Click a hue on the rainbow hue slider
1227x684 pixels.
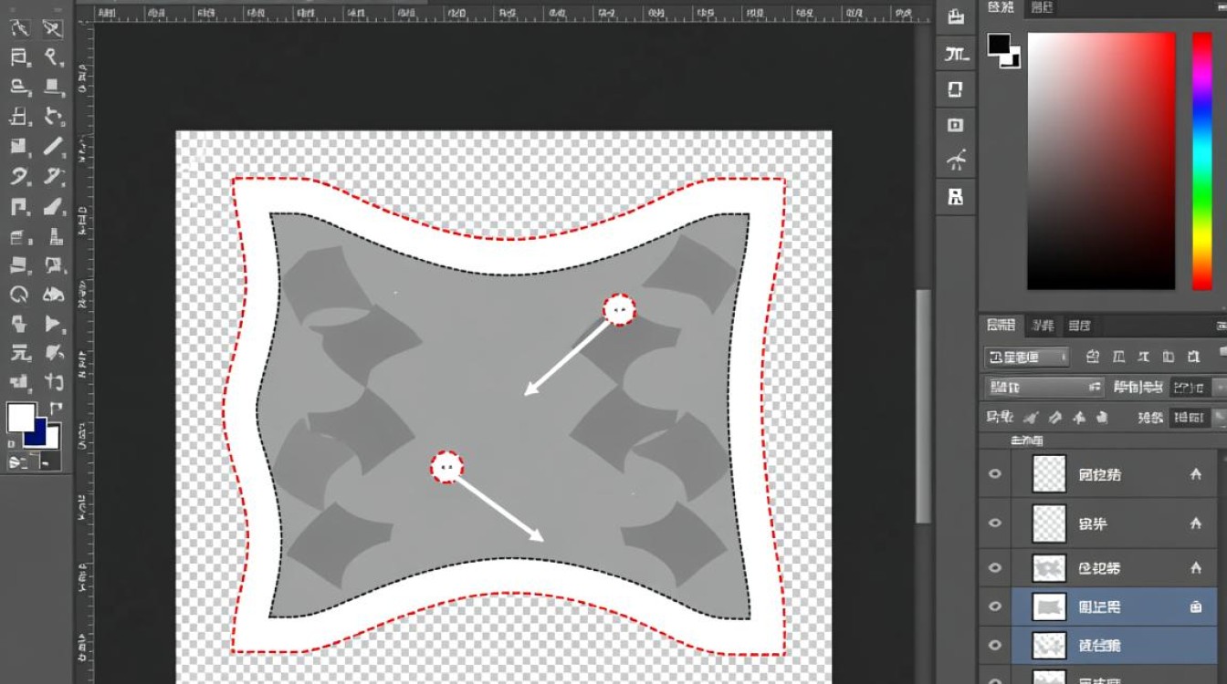1201,161
